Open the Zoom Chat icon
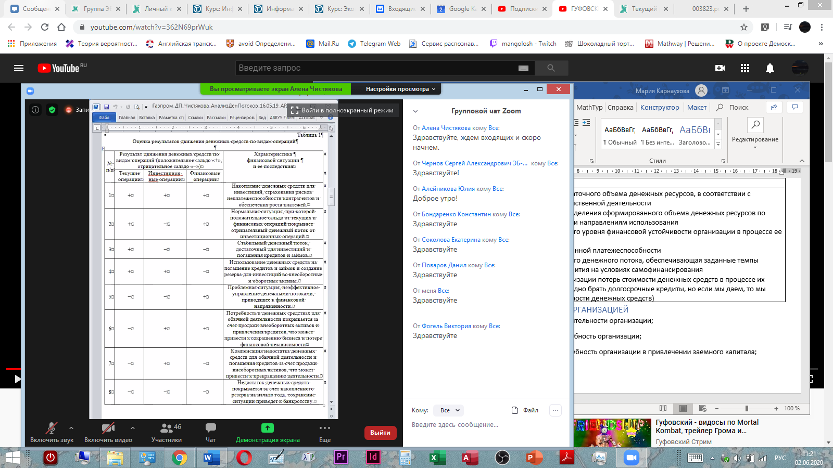The width and height of the screenshot is (833, 468). 210,428
